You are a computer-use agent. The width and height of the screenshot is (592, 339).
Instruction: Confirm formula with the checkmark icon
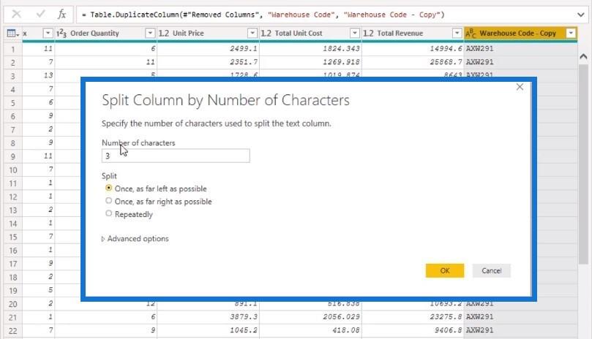click(40, 15)
